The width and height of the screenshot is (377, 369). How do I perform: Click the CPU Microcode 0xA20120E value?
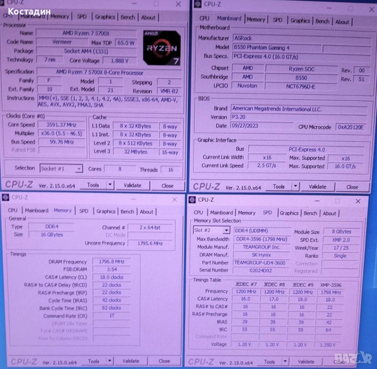(351, 127)
